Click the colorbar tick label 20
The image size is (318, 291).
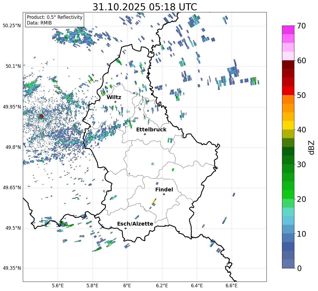(x=301, y=199)
